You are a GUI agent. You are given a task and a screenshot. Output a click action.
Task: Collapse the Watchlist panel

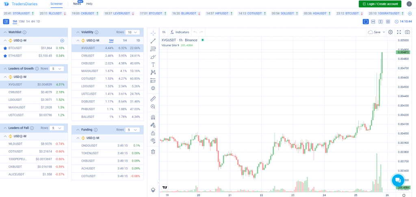tap(5, 32)
